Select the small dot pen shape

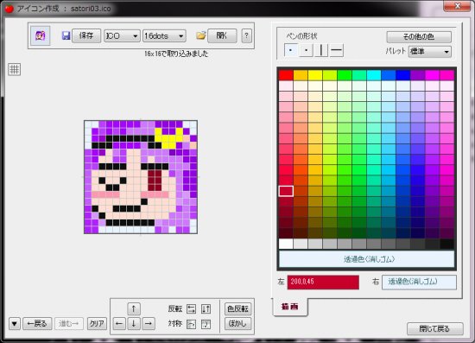[306, 50]
